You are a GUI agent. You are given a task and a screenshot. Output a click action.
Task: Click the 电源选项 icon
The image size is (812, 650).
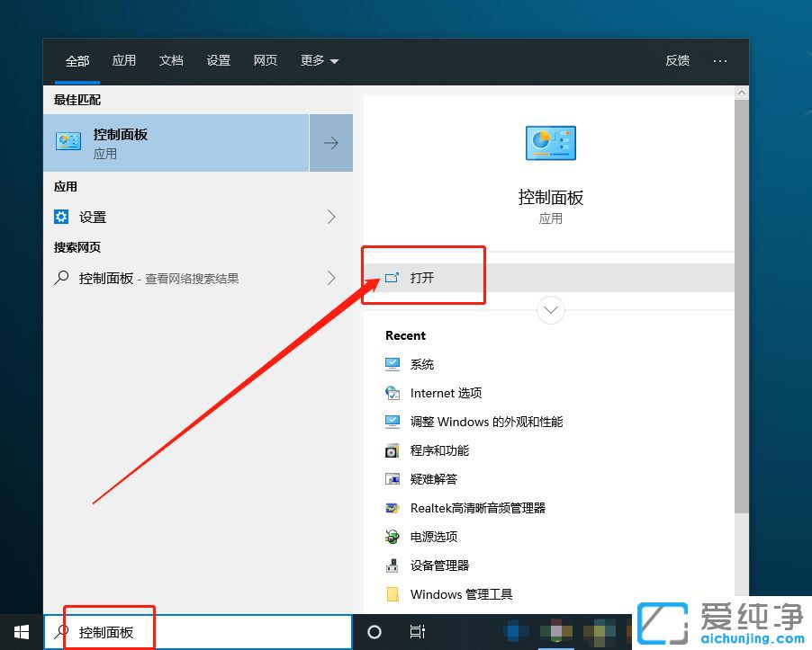click(392, 537)
